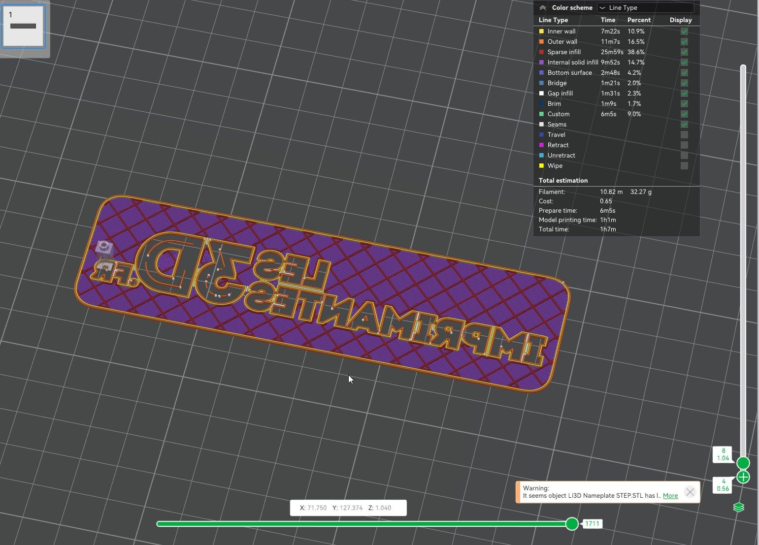Collapse the Color scheme legend panel

tap(542, 8)
